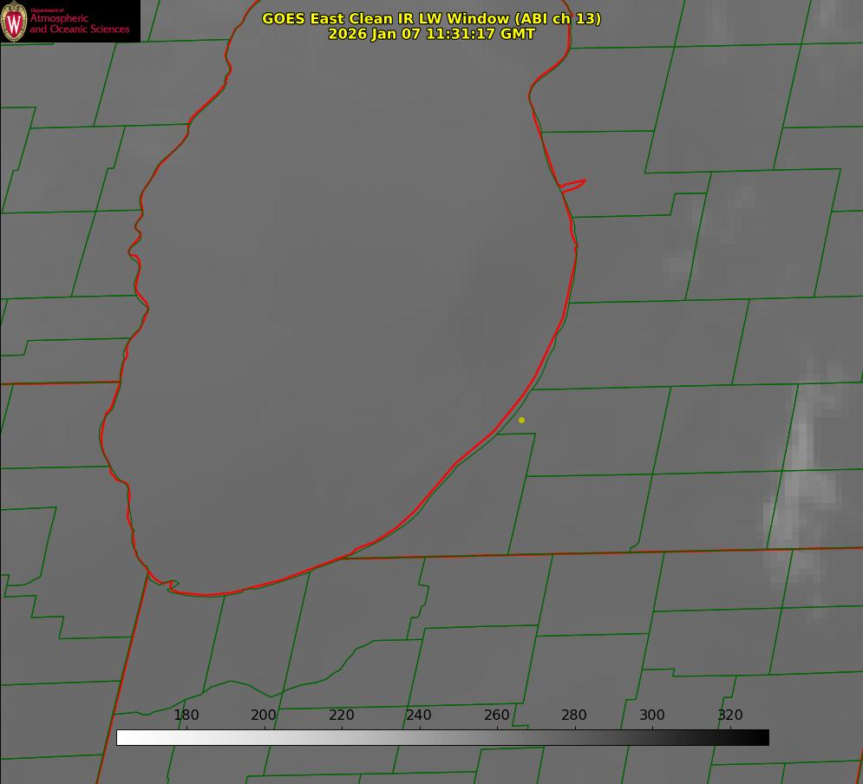The image size is (863, 784).
Task: Click the grayscale temperature color bar
Action: pos(442,737)
